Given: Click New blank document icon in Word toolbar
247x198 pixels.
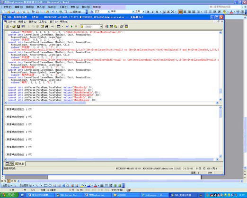Looking at the screenshot, I should [4, 12].
